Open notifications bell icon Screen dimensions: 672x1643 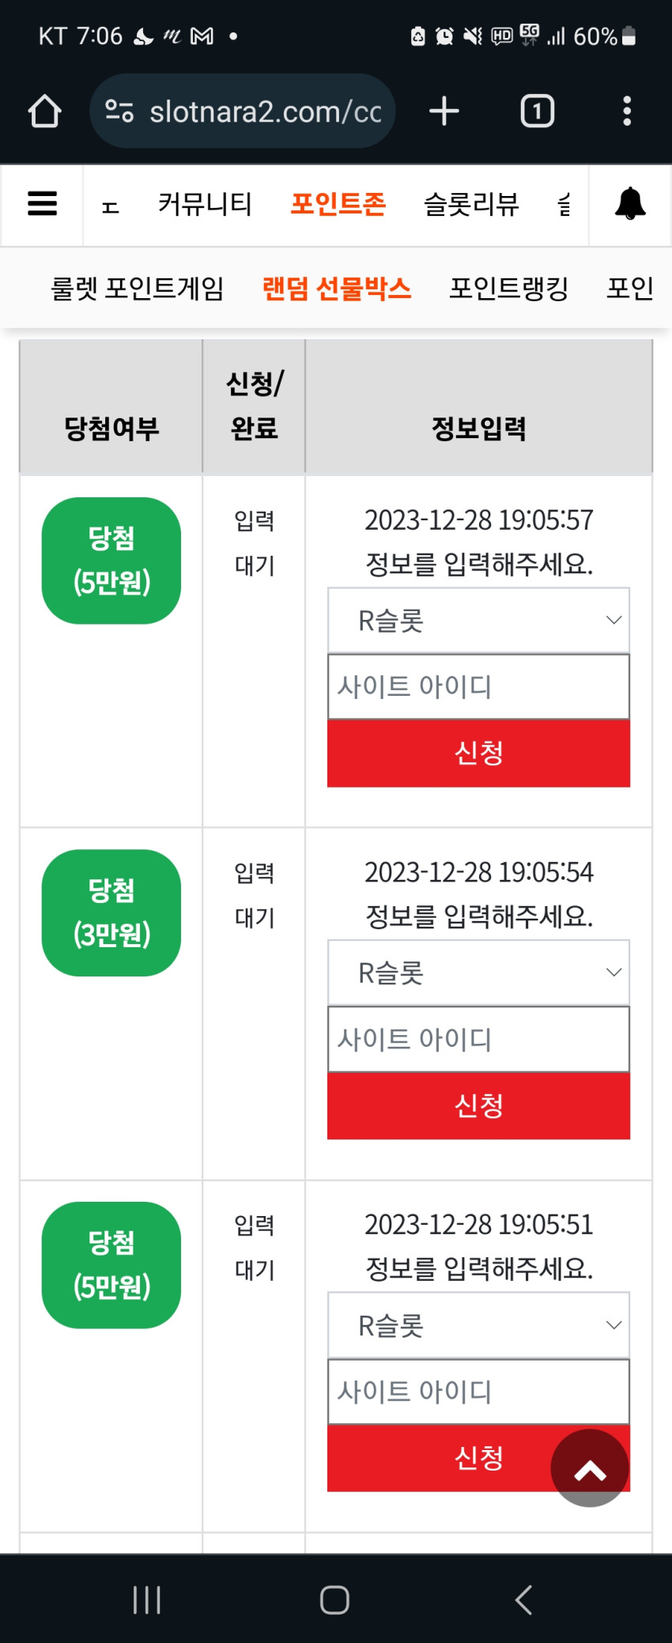[x=630, y=204]
